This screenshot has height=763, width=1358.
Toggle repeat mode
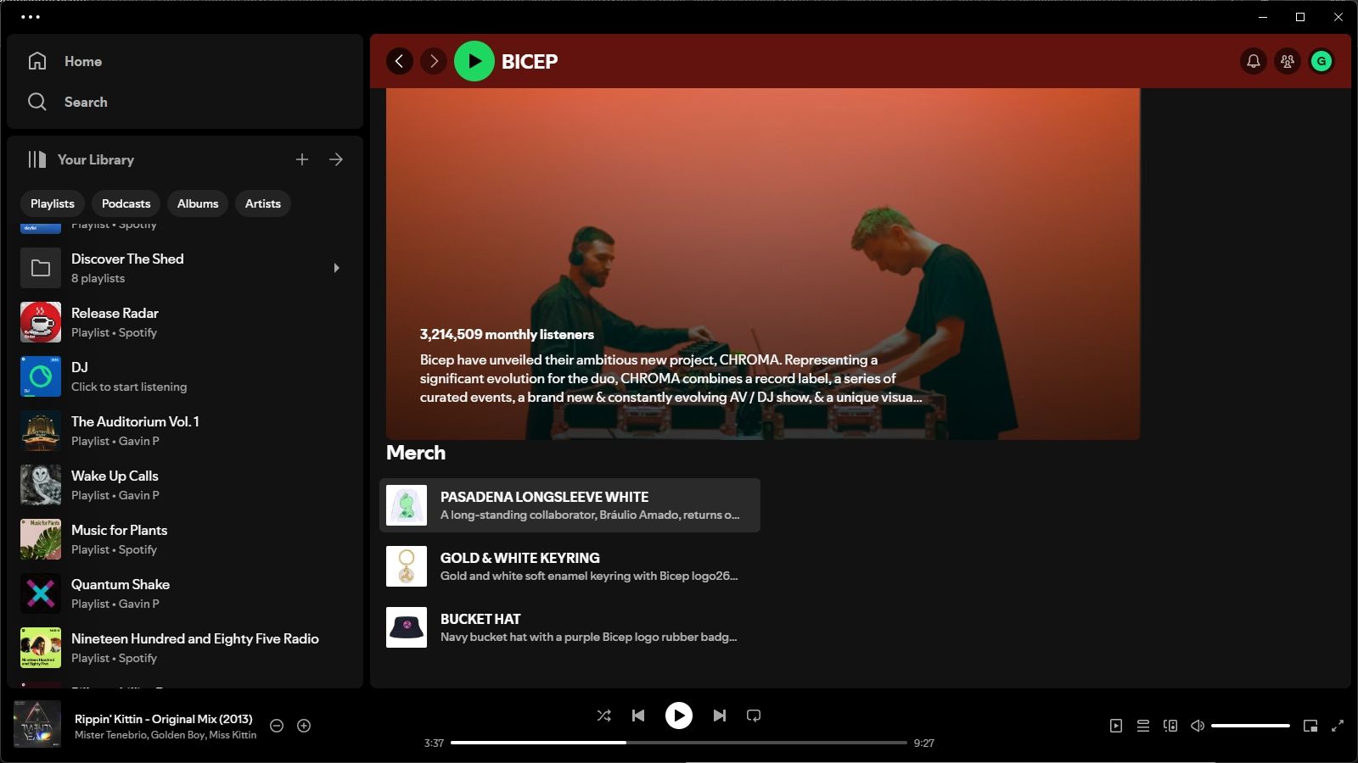tap(754, 716)
